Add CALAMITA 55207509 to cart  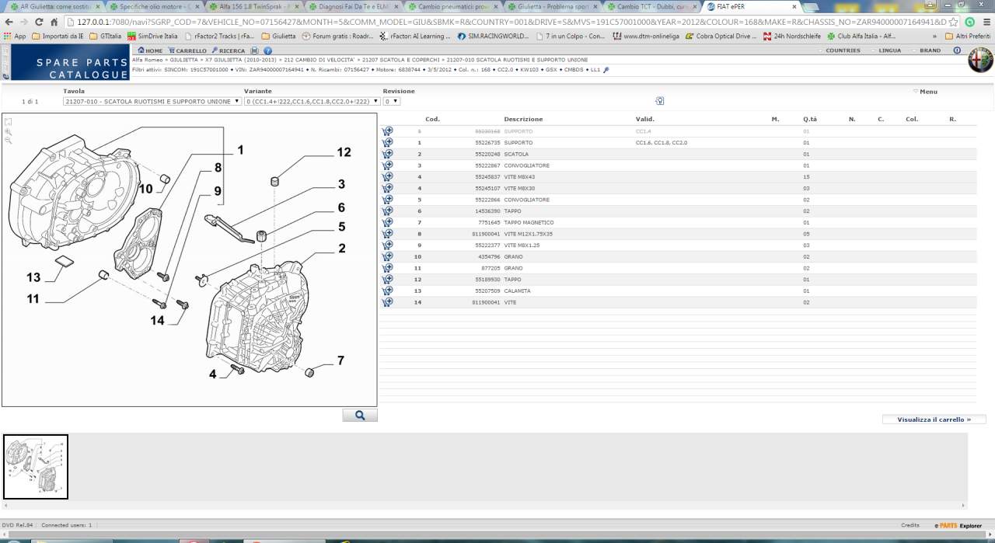pyautogui.click(x=387, y=291)
